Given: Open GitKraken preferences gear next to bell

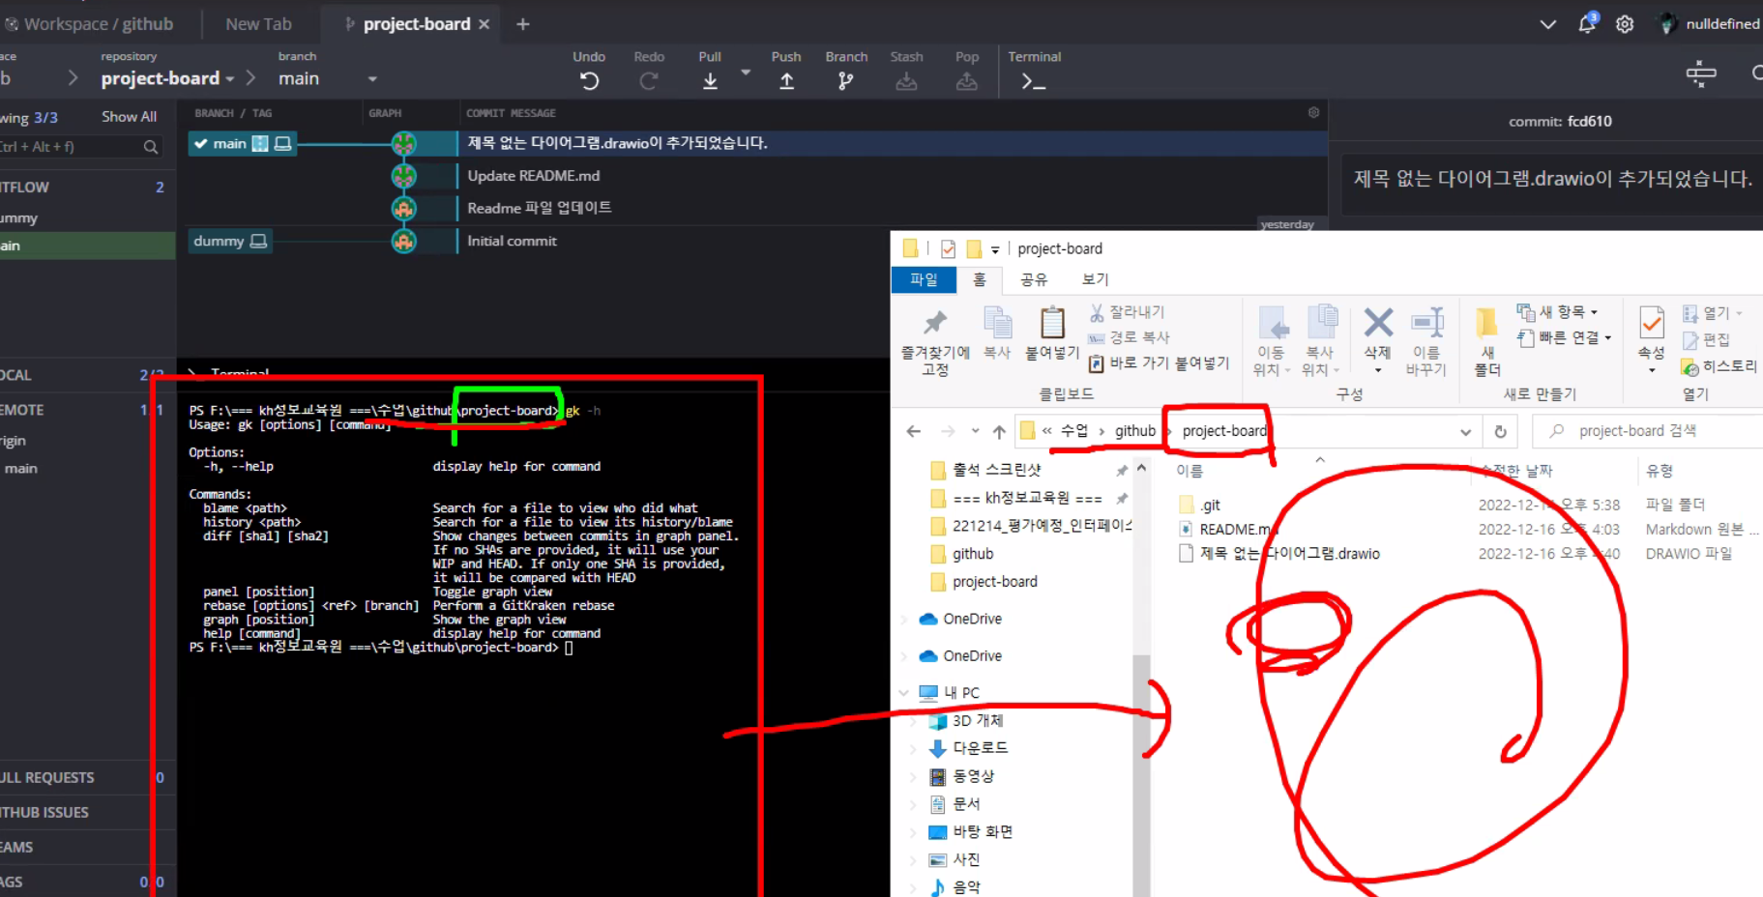Looking at the screenshot, I should click(x=1625, y=24).
